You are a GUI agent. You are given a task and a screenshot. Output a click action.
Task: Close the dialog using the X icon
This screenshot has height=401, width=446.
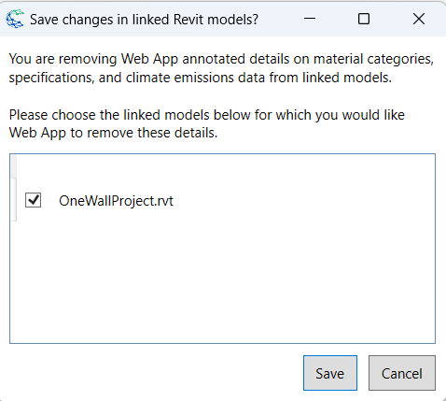click(419, 19)
